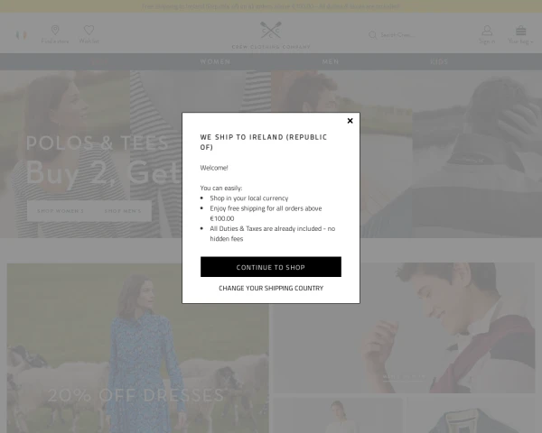Open the 20% Off Dresses promo image
Image resolution: width=542 pixels, height=433 pixels.
(138, 348)
